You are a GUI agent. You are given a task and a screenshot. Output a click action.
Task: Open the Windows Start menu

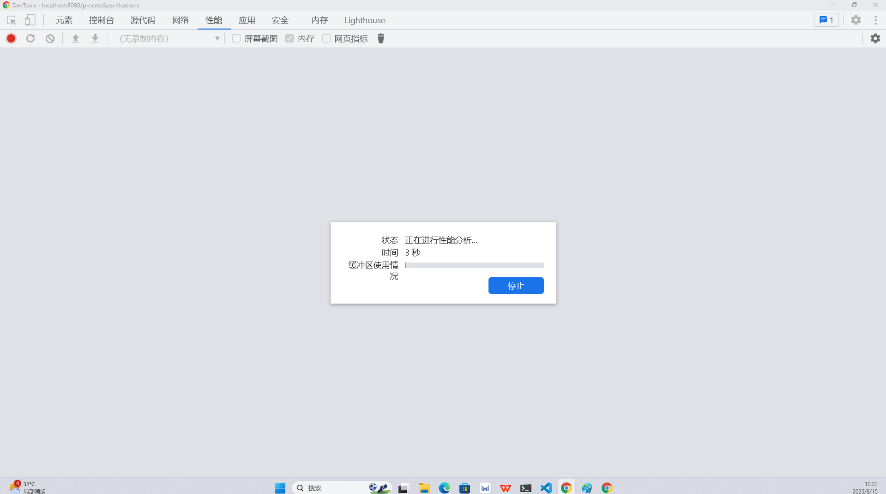pos(280,488)
